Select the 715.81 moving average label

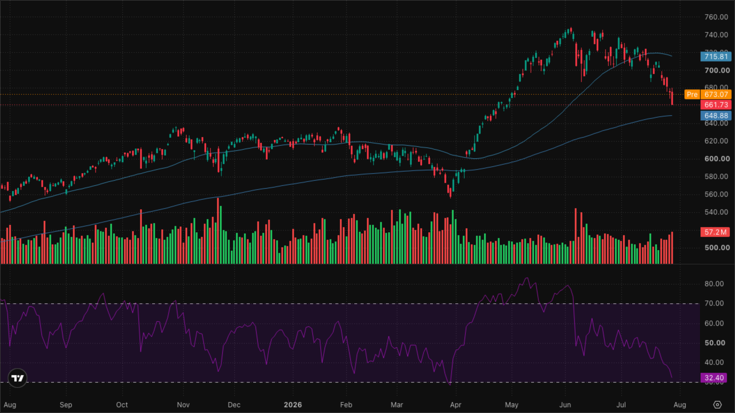[x=716, y=57]
